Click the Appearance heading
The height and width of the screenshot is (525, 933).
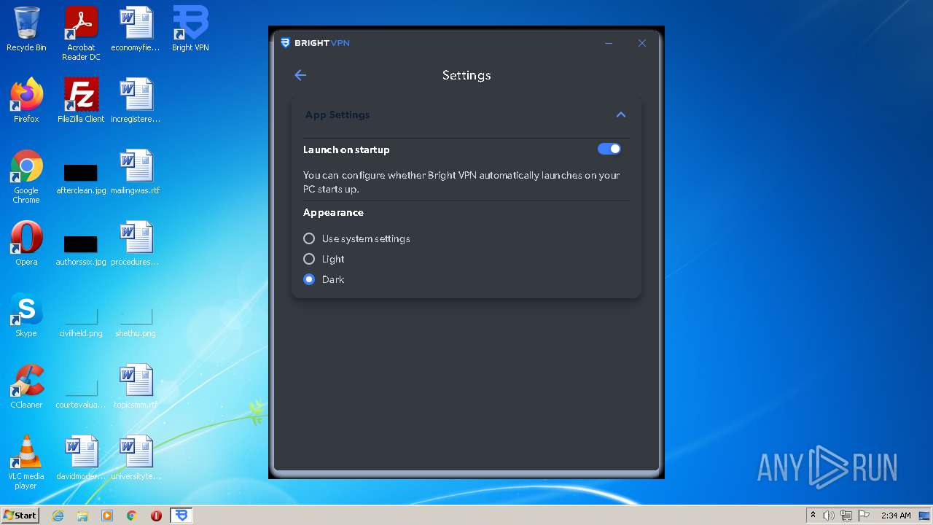tap(333, 212)
